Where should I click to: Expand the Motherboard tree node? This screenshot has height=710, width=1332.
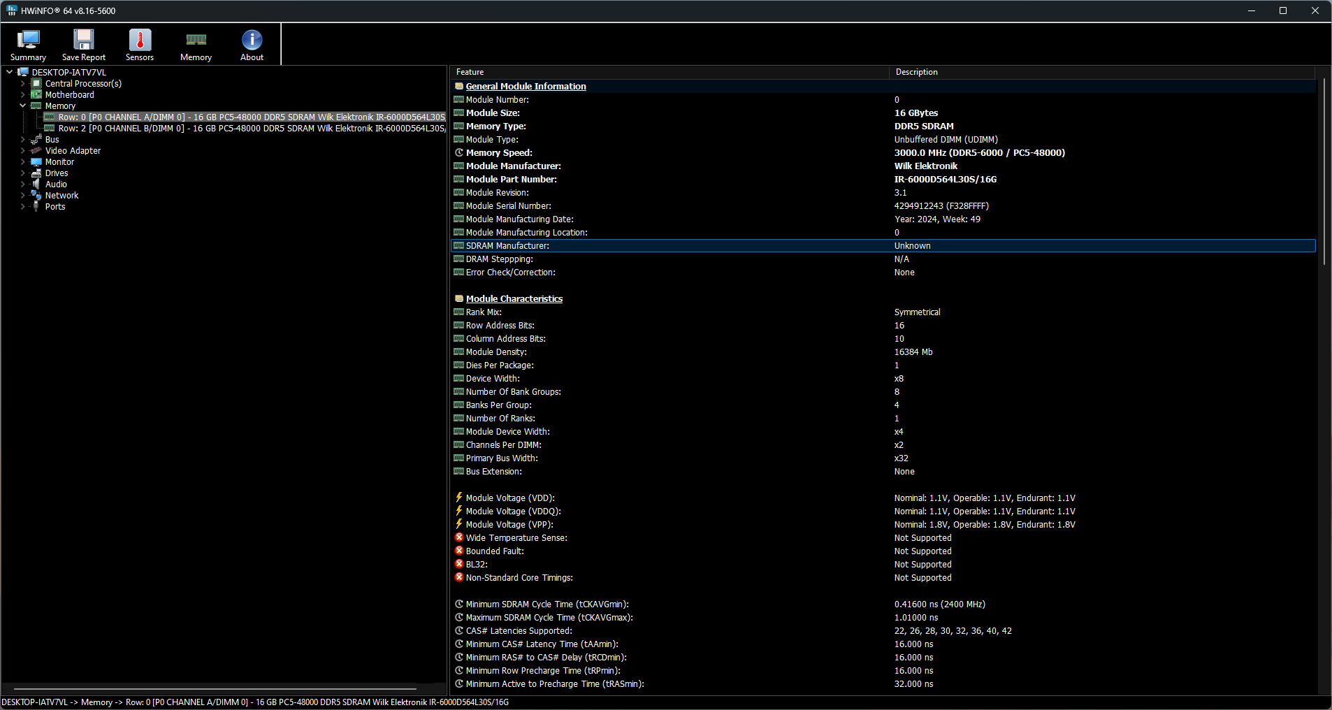(x=22, y=95)
